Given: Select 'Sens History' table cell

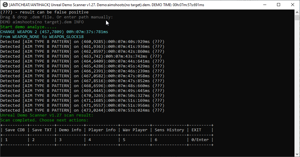Looking at the screenshot, I should tap(169, 130).
